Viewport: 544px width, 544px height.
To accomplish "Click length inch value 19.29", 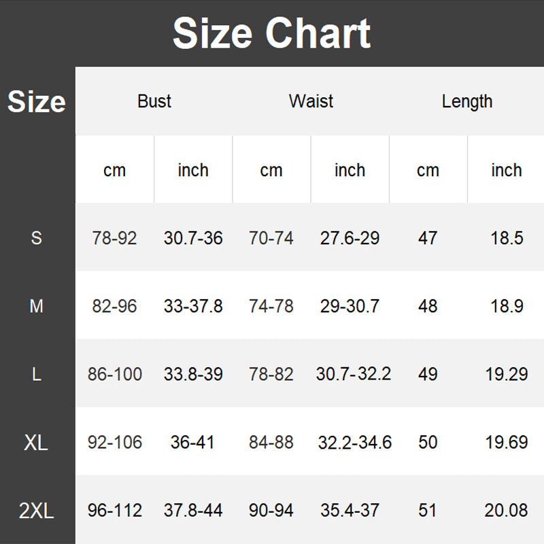I will (506, 374).
